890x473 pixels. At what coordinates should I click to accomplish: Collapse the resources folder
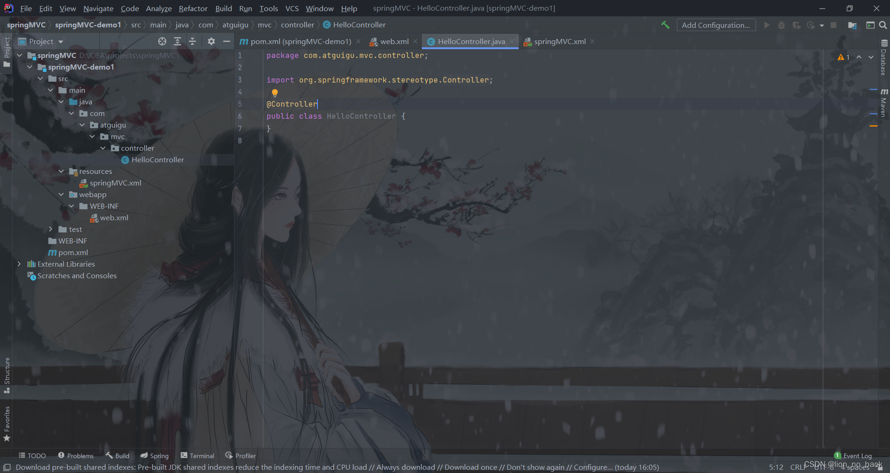[x=61, y=171]
